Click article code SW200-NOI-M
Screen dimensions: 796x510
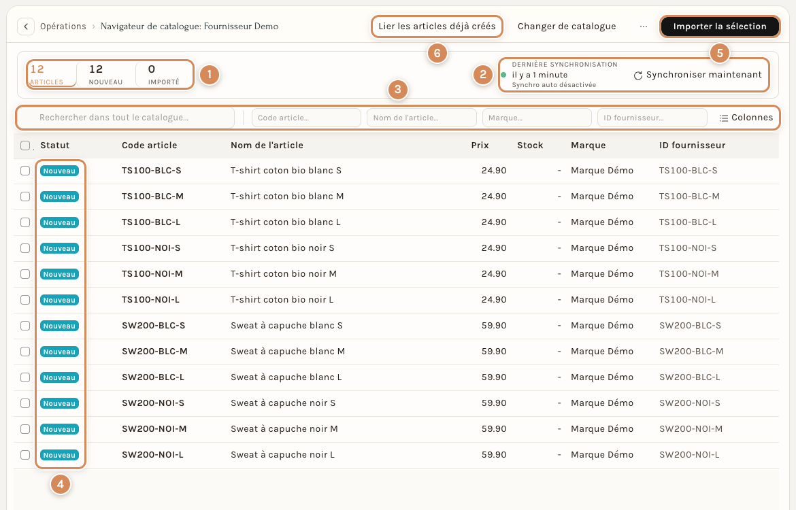[154, 429]
